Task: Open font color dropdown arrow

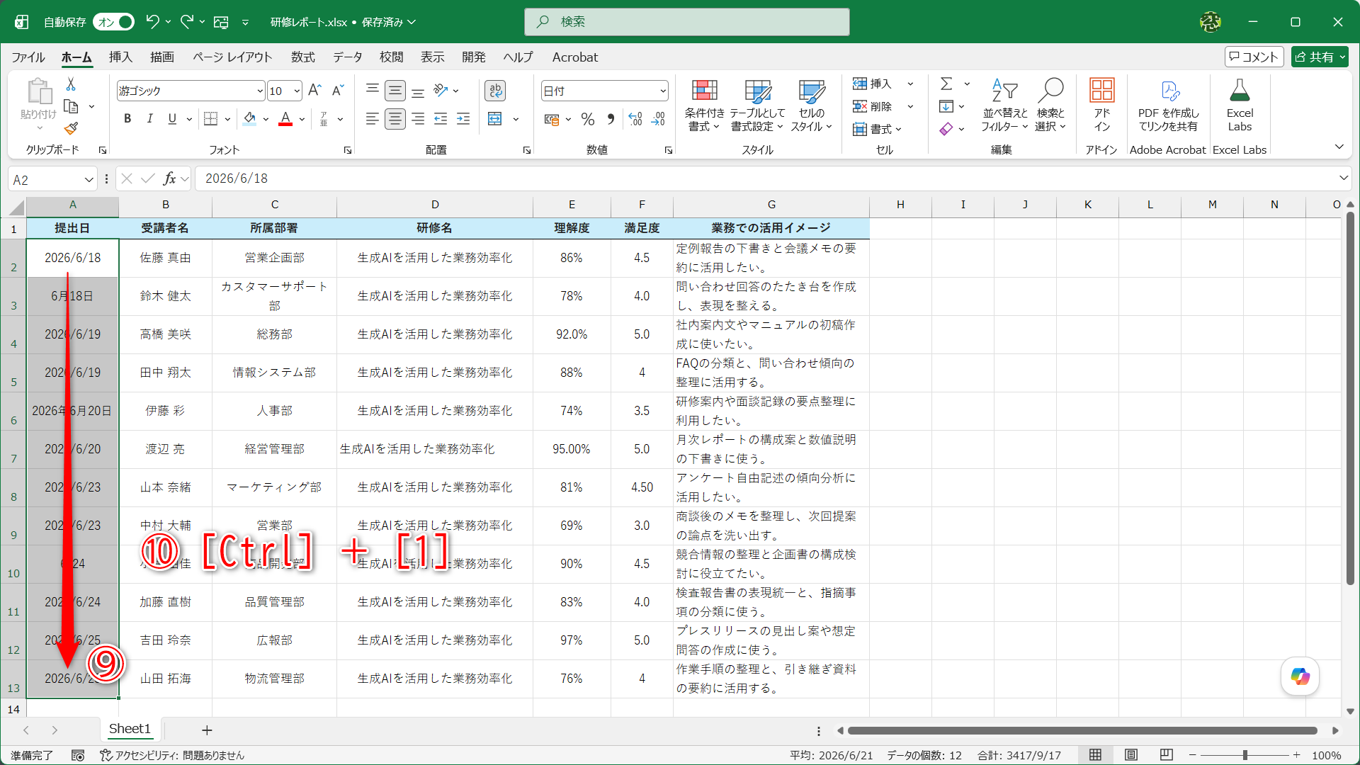Action: [302, 119]
